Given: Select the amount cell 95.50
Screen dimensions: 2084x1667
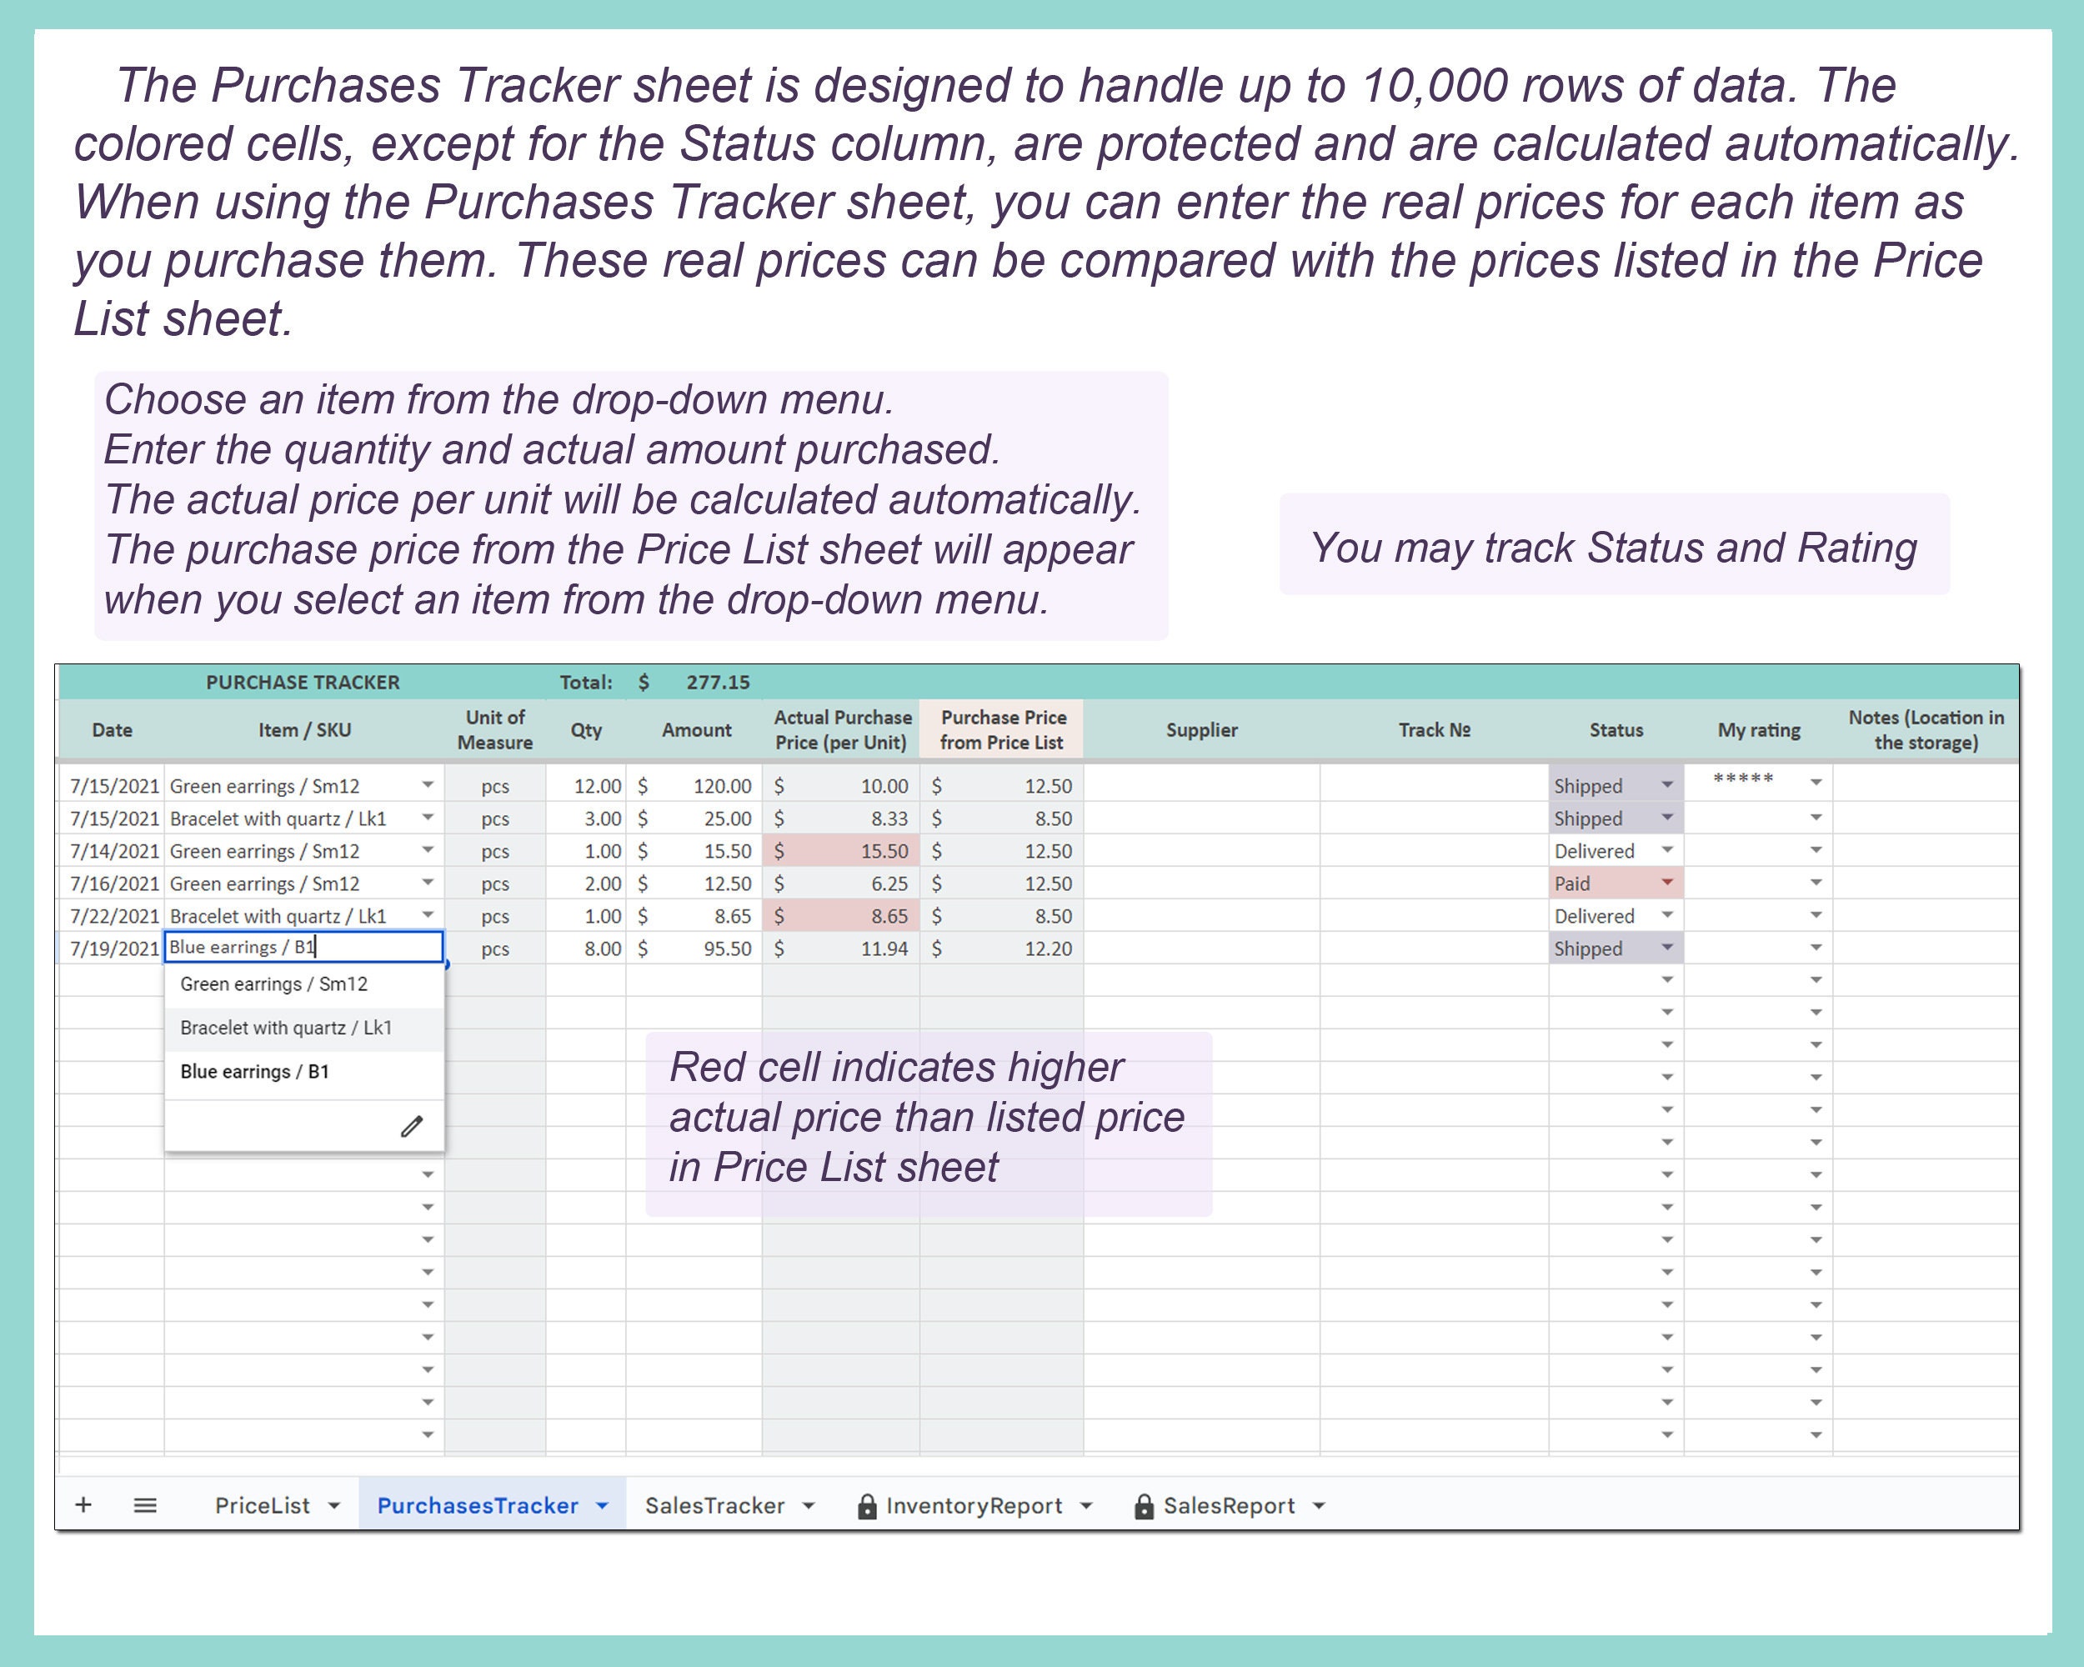Looking at the screenshot, I should coord(694,948).
